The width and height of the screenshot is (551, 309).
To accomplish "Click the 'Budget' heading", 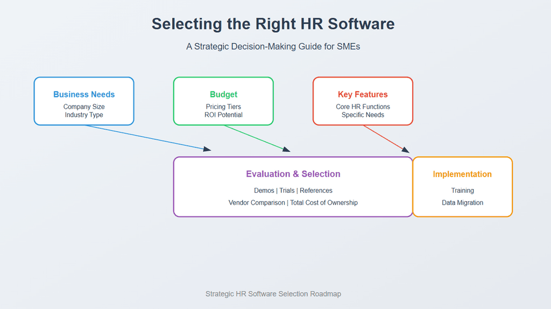I will (223, 94).
